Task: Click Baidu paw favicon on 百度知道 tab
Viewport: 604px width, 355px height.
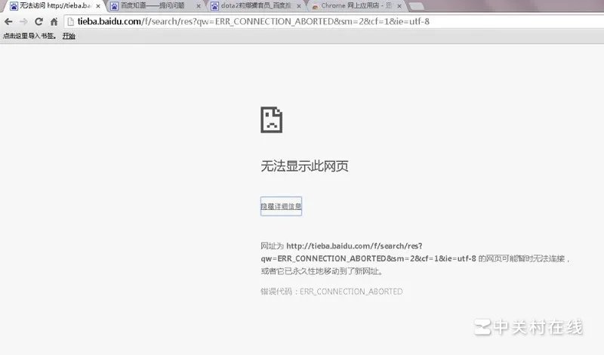Action: [x=115, y=6]
